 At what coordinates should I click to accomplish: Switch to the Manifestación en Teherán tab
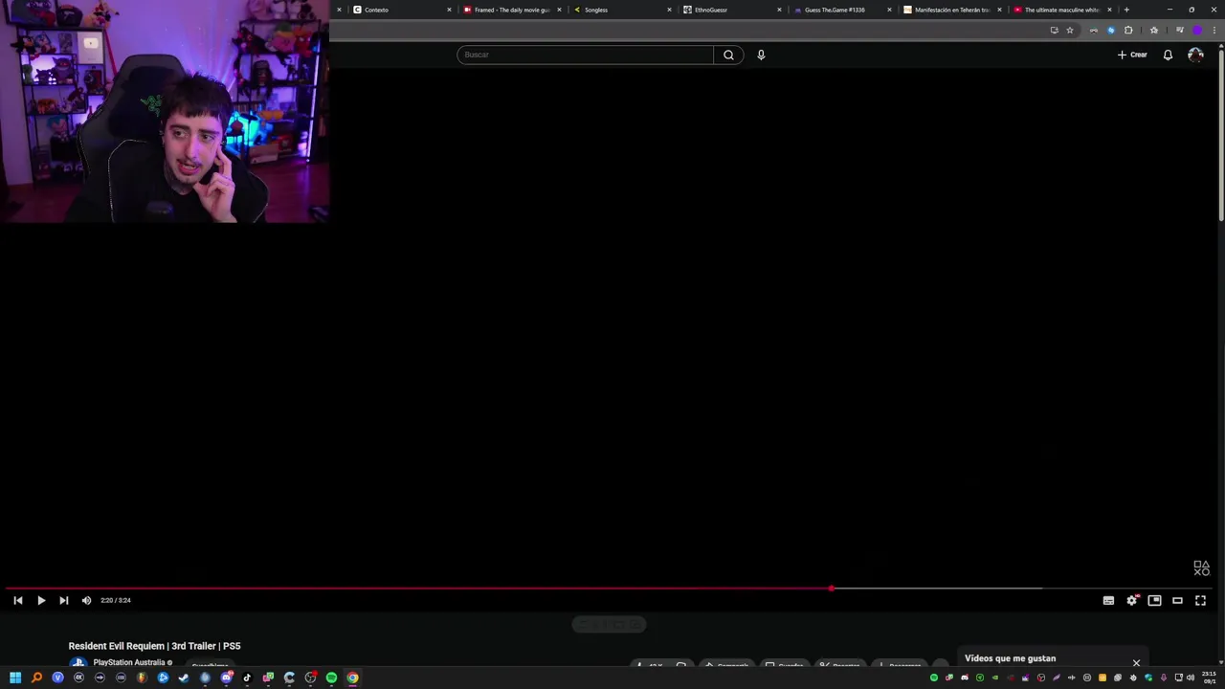tap(952, 10)
